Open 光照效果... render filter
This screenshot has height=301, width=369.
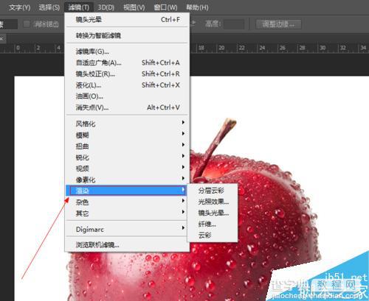click(213, 202)
